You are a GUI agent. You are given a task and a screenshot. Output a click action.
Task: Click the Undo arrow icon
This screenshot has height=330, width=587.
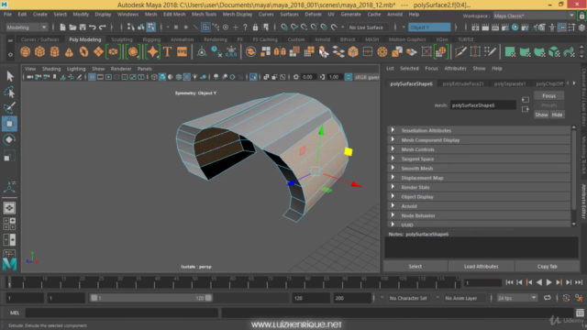pyautogui.click(x=93, y=27)
